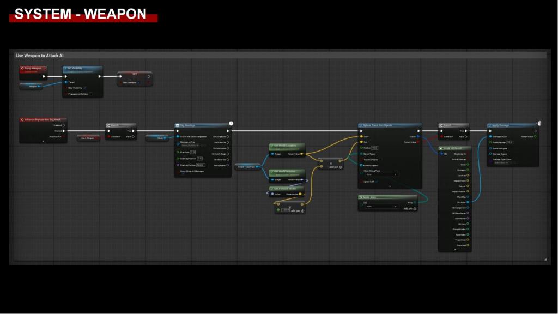558x314 pixels.
Task: Toggle the Propagate to Children checkbox
Action: point(91,94)
